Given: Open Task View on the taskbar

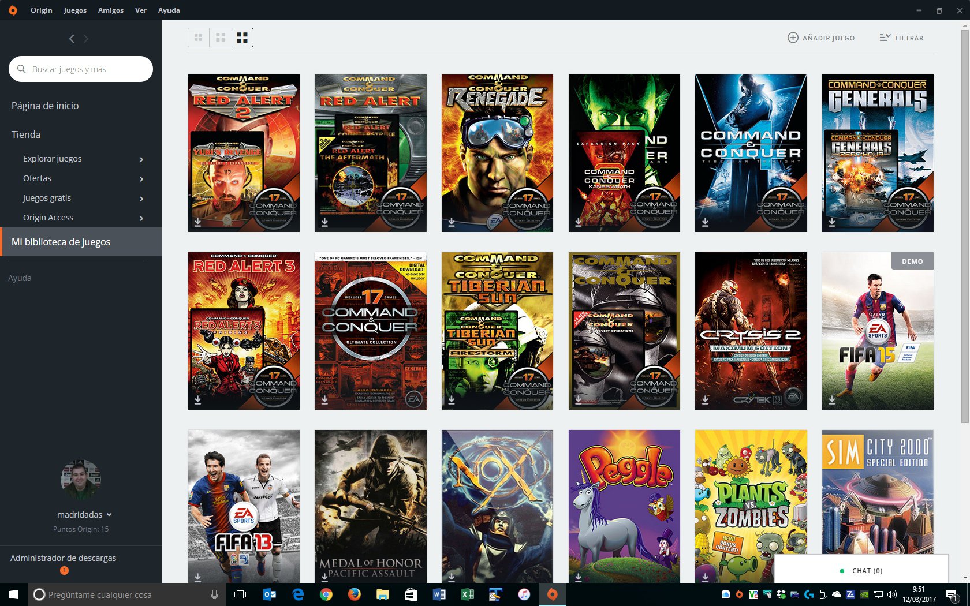Looking at the screenshot, I should (x=240, y=594).
